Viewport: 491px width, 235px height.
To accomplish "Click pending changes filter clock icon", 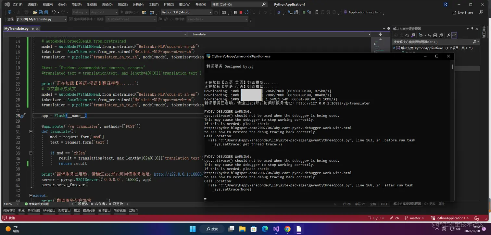I will (x=421, y=35).
